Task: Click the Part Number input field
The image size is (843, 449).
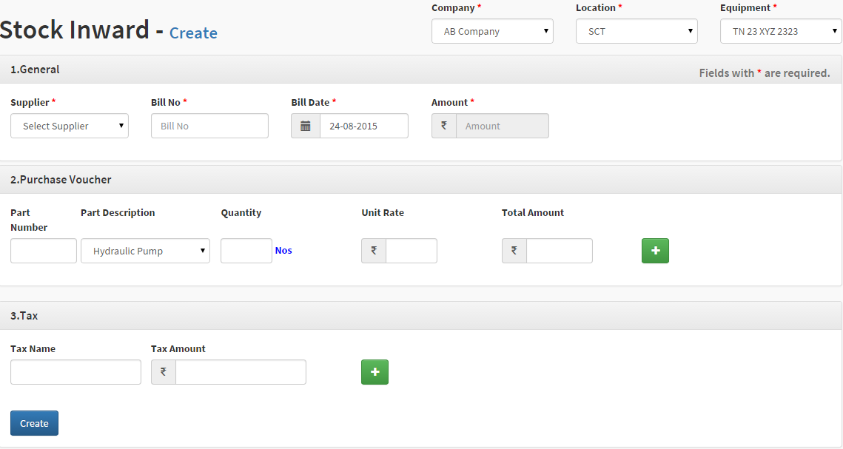Action: [44, 251]
